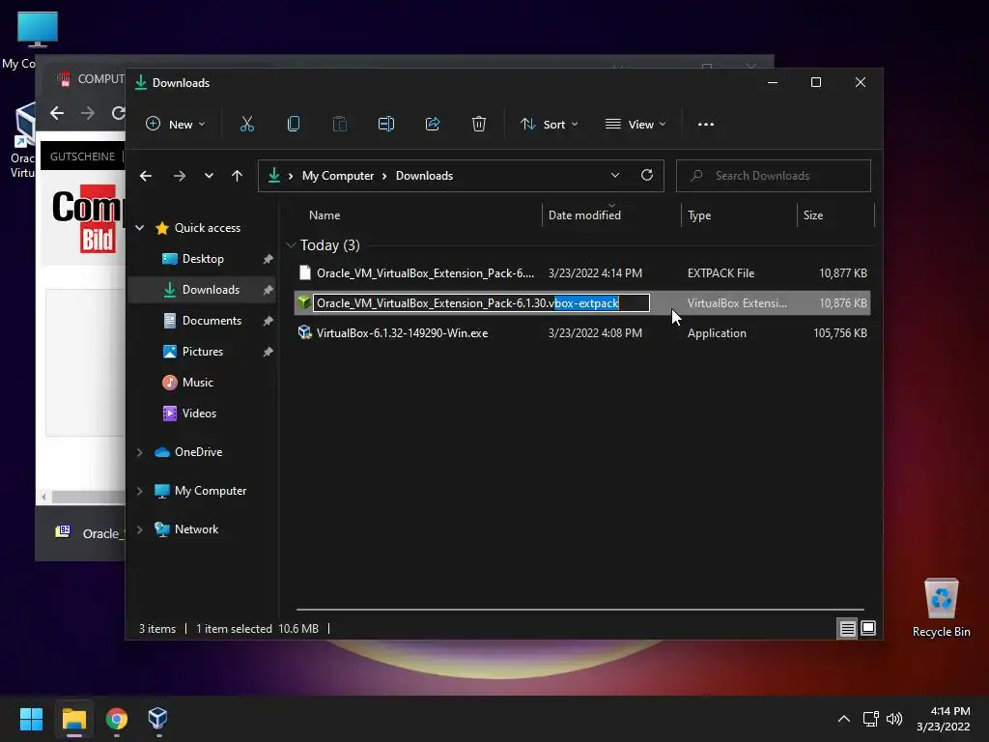
Task: Click the Delete trash can icon
Action: (479, 125)
